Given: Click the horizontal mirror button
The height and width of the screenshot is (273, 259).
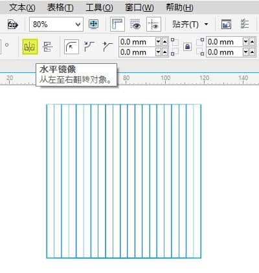Looking at the screenshot, I should (x=30, y=46).
